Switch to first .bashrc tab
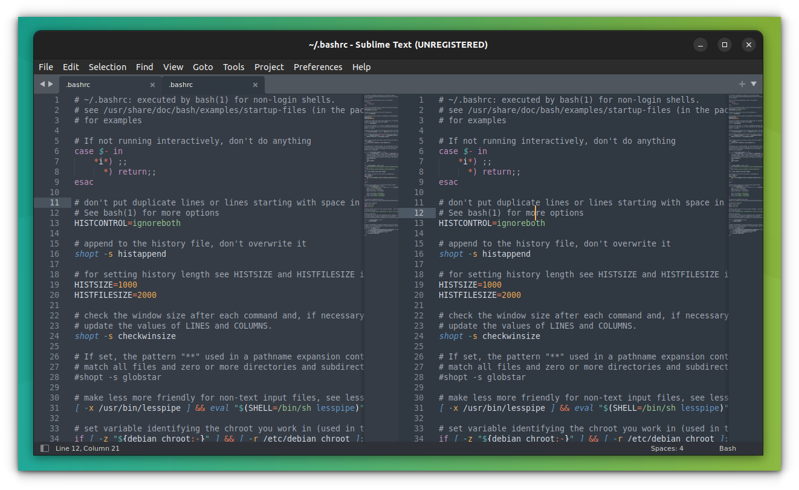 point(109,85)
